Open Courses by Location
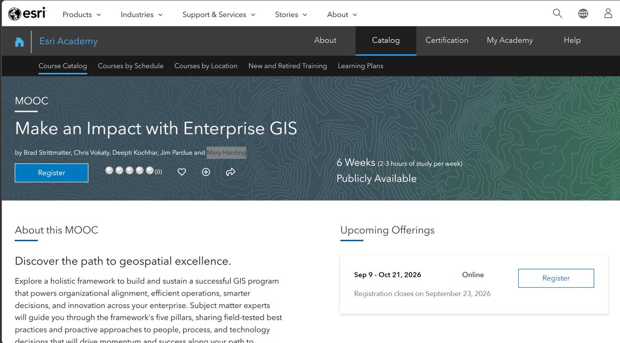Screen dimensions: 620x343 click(206, 66)
